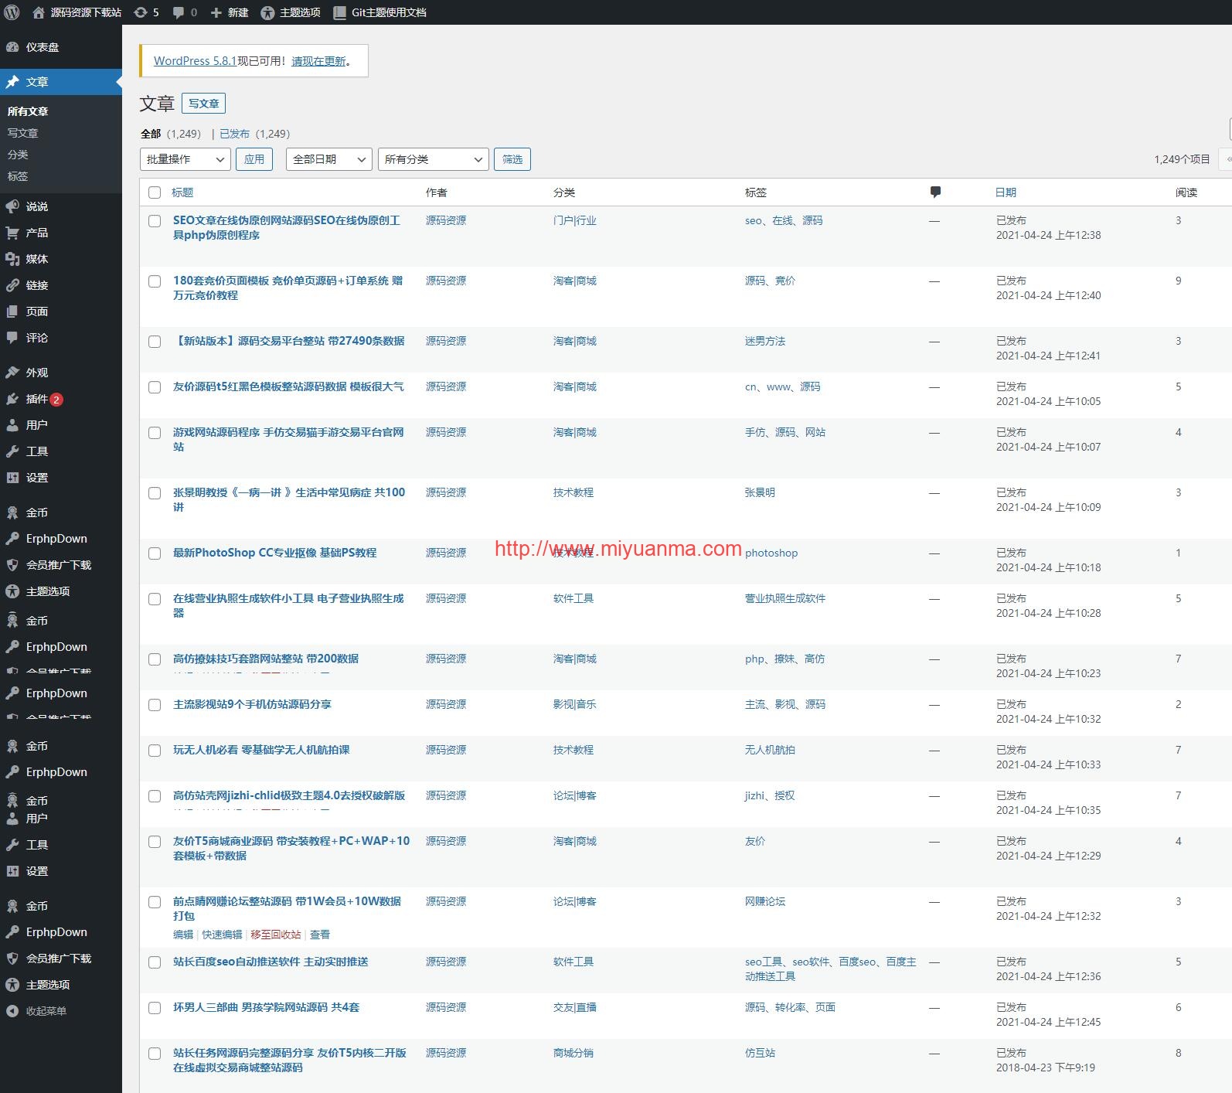Open the 全部日期 date filter dropdown
1232x1093 pixels.
(328, 159)
